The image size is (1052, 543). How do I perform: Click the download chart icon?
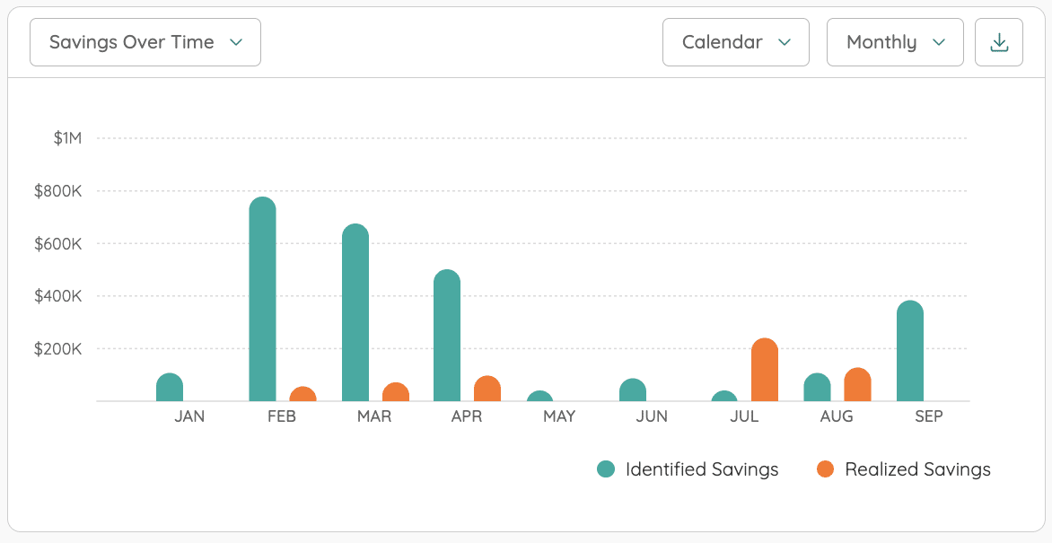pos(999,42)
